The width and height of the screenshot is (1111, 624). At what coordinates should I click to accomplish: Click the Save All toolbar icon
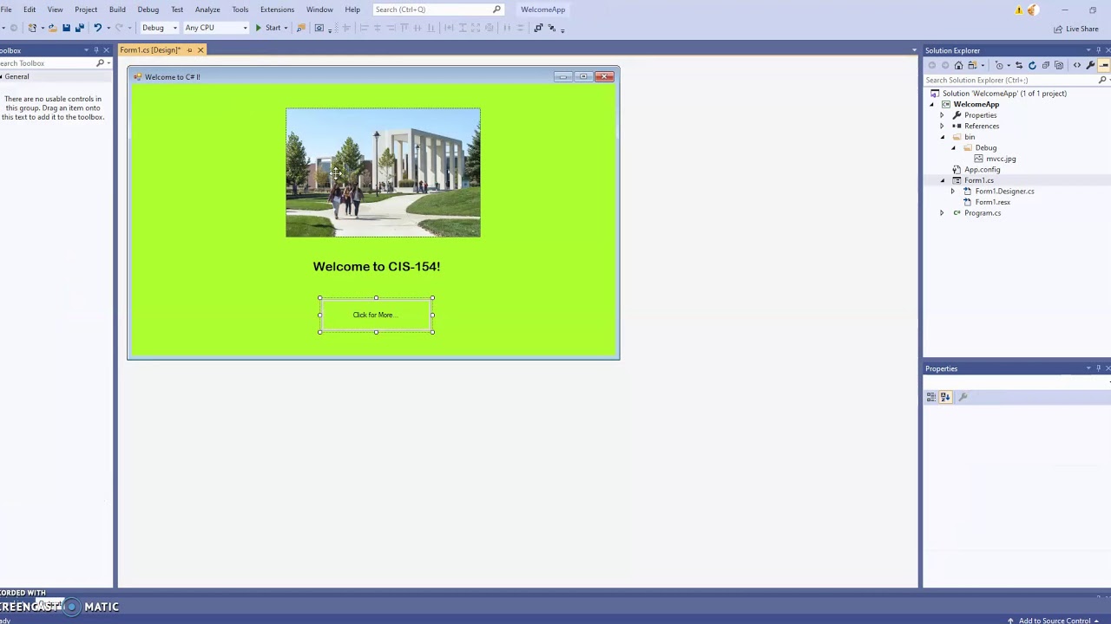pos(80,28)
